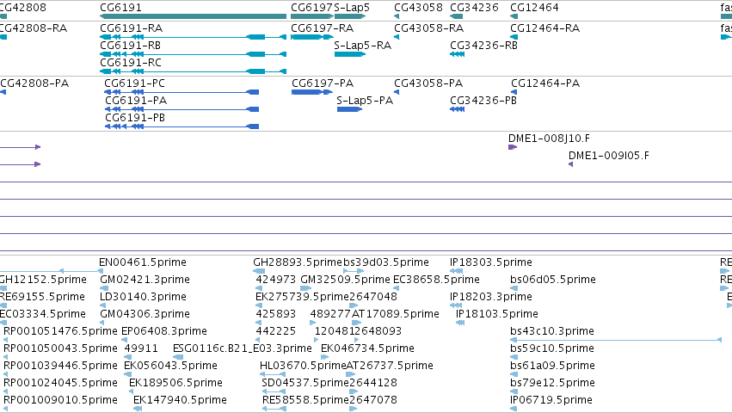Open the CG12464-RA transcript label
732x413 pixels.
tap(545, 28)
